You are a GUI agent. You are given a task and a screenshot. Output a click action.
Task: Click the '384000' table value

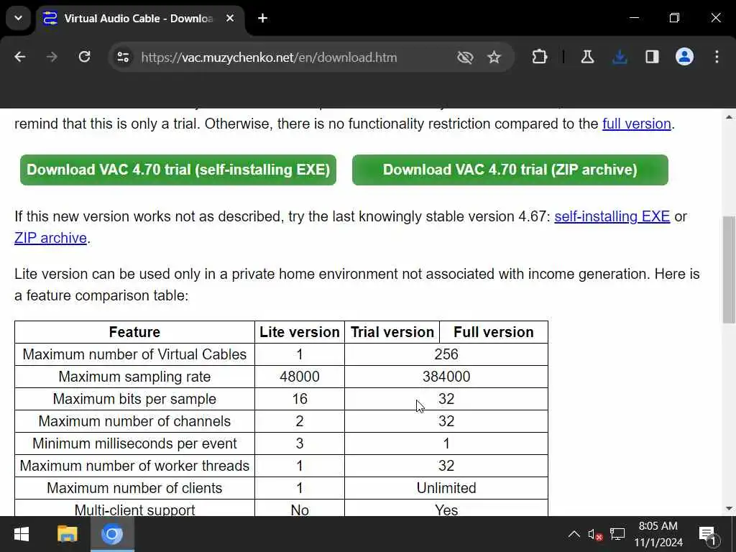click(x=446, y=377)
